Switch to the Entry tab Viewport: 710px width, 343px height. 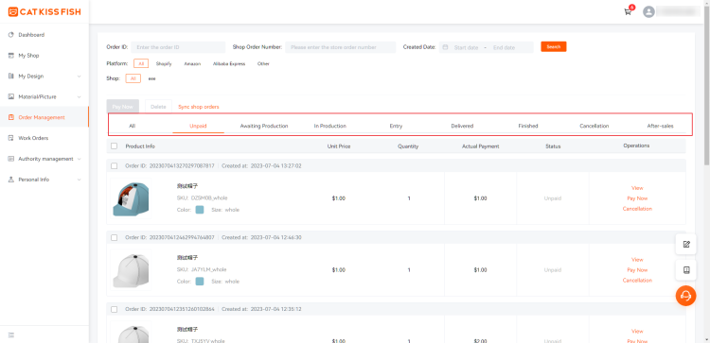pyautogui.click(x=396, y=126)
